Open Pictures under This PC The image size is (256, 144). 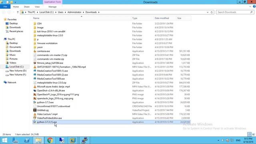(x=13, y=59)
